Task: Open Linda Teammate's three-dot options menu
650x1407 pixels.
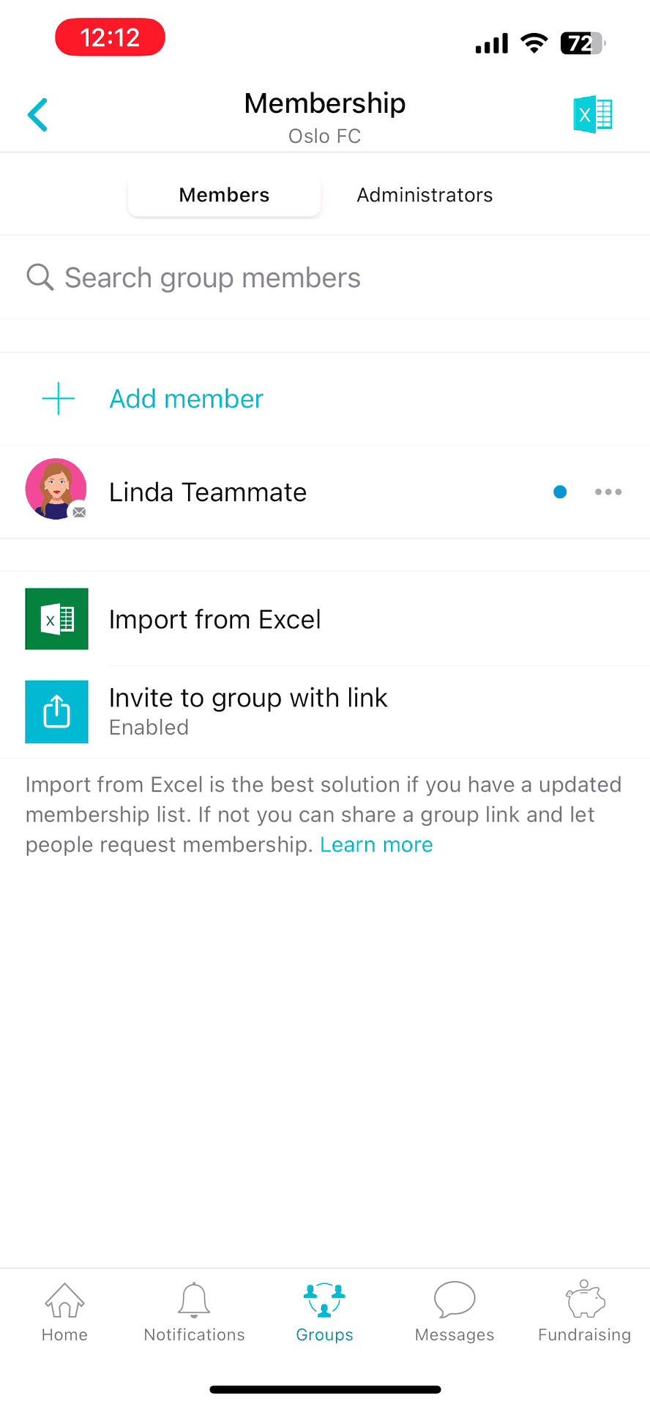Action: point(608,492)
